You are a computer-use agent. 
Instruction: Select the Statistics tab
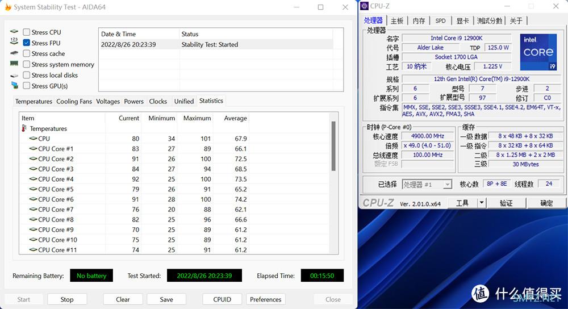point(211,101)
